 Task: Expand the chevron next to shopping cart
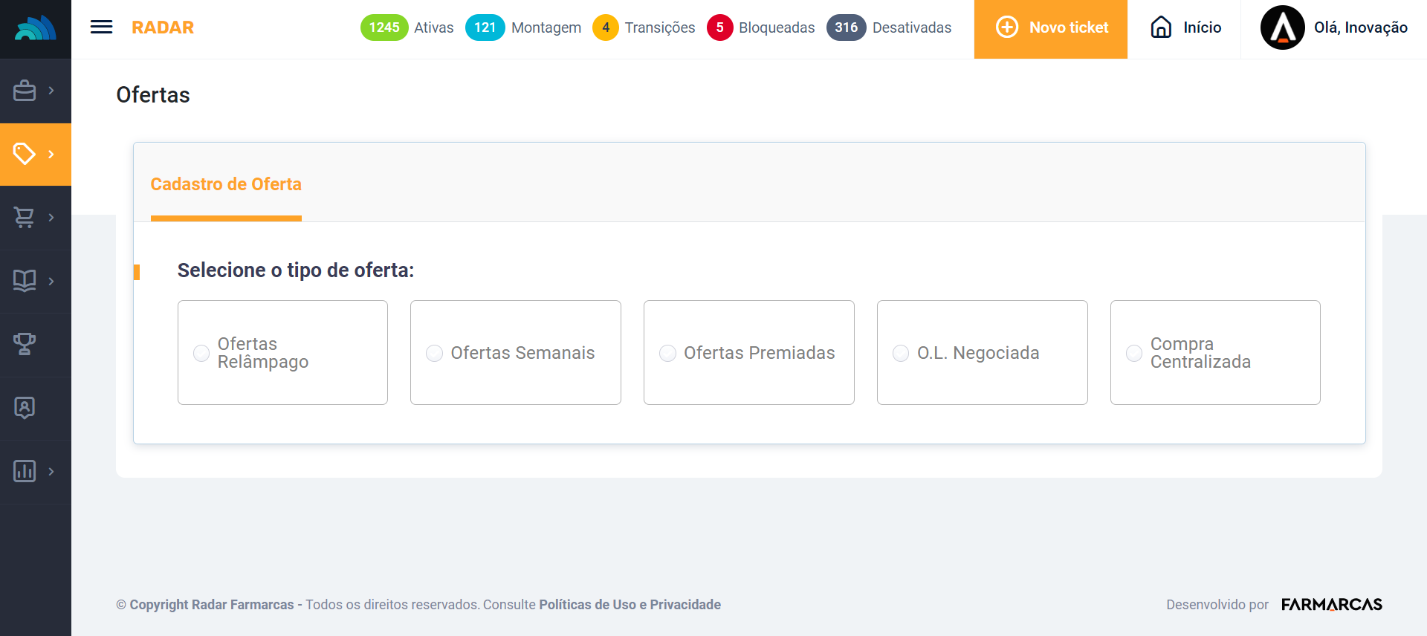coord(51,217)
